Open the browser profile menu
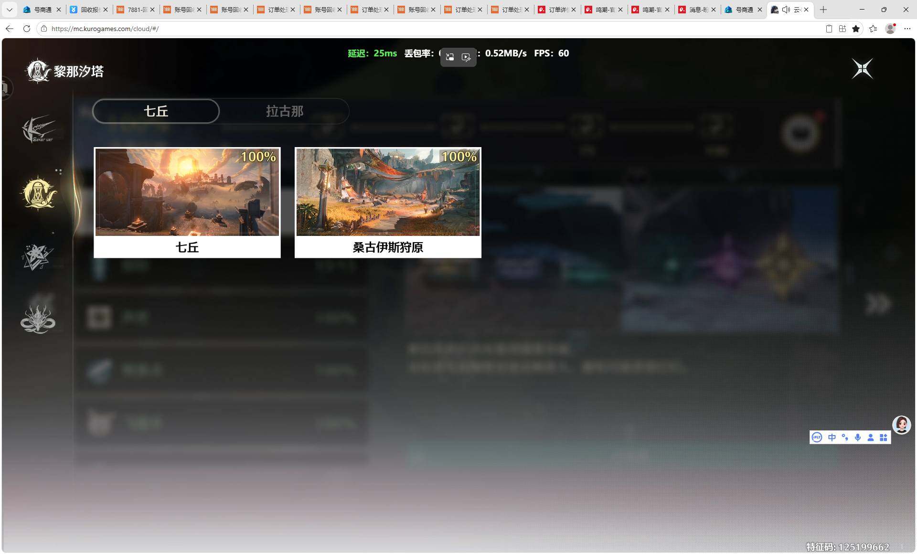This screenshot has height=554, width=917. point(890,29)
